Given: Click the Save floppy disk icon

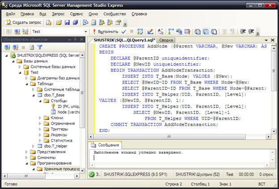Looking at the screenshot, I should [67, 22].
